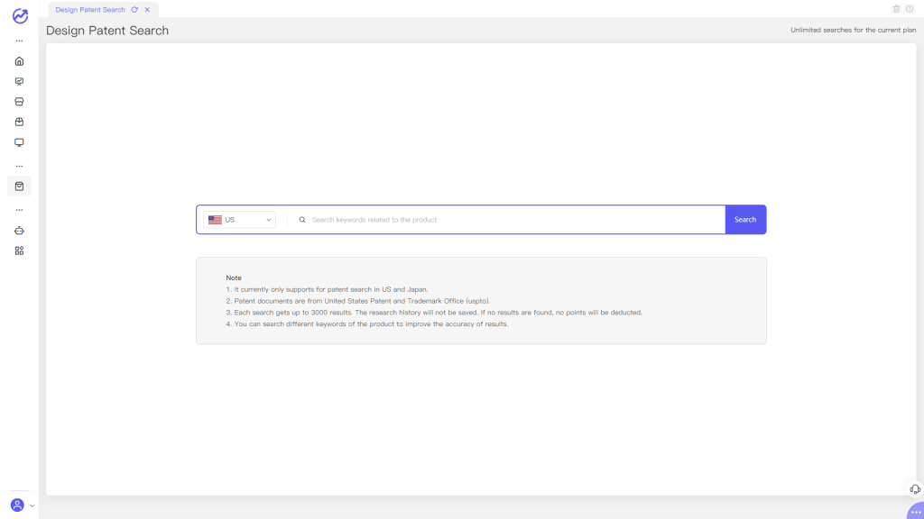
Task: Open the robot assistant icon in sidebar
Action: (20, 231)
